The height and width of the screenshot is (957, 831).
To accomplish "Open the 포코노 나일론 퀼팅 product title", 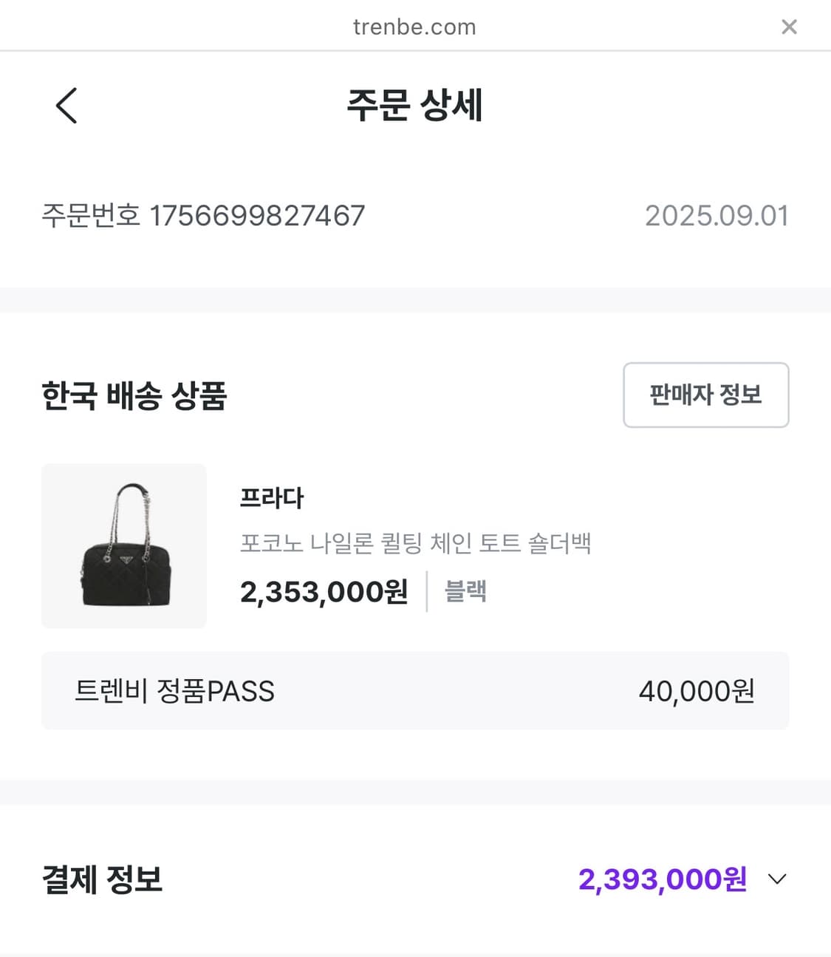I will tap(415, 544).
